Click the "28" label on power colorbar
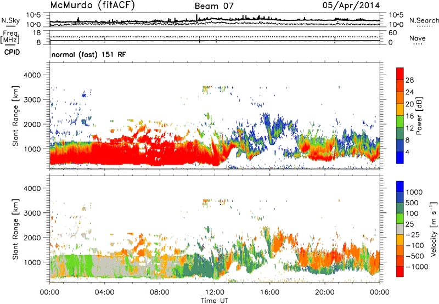Screen dimensions: 439x304 tap(409, 80)
